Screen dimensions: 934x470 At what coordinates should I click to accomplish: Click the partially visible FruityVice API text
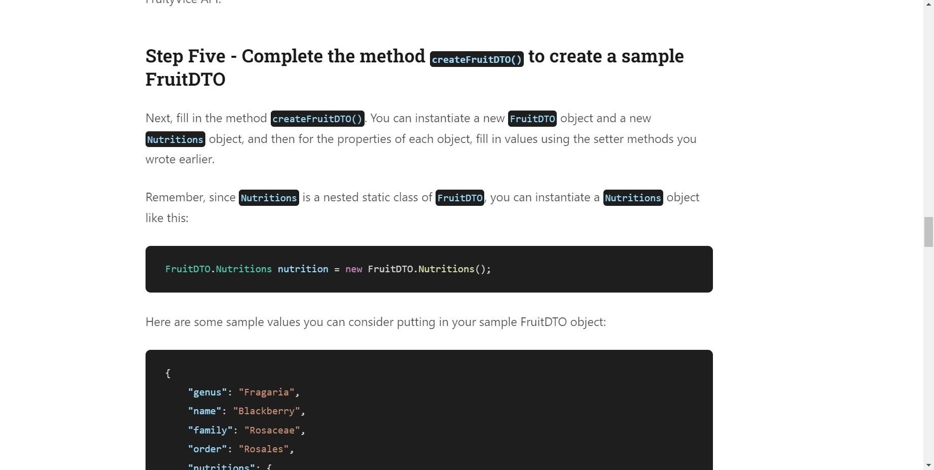tap(183, 3)
